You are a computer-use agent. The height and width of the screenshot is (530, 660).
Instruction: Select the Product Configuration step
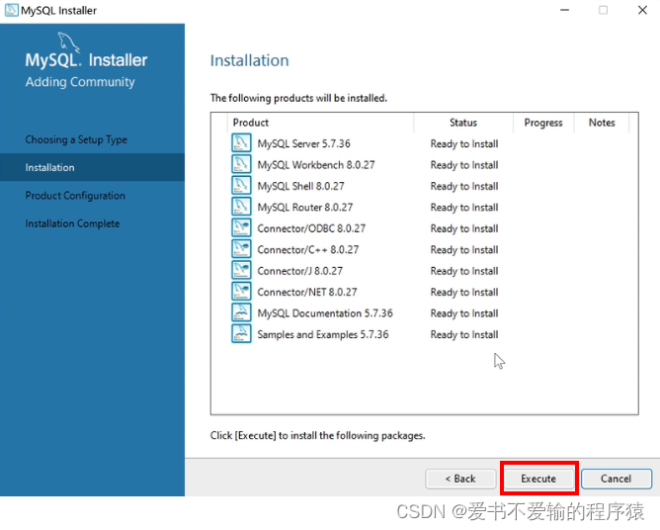75,196
